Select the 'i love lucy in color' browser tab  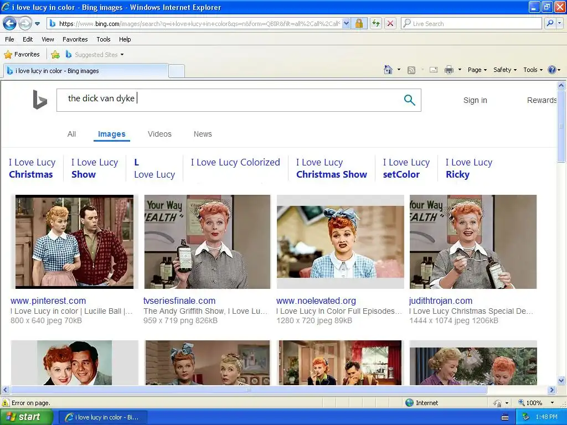[x=86, y=71]
